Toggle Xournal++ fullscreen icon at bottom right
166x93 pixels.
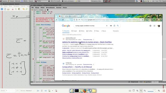coord(164,91)
